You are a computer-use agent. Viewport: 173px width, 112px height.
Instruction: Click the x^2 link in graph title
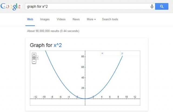pos(58,45)
